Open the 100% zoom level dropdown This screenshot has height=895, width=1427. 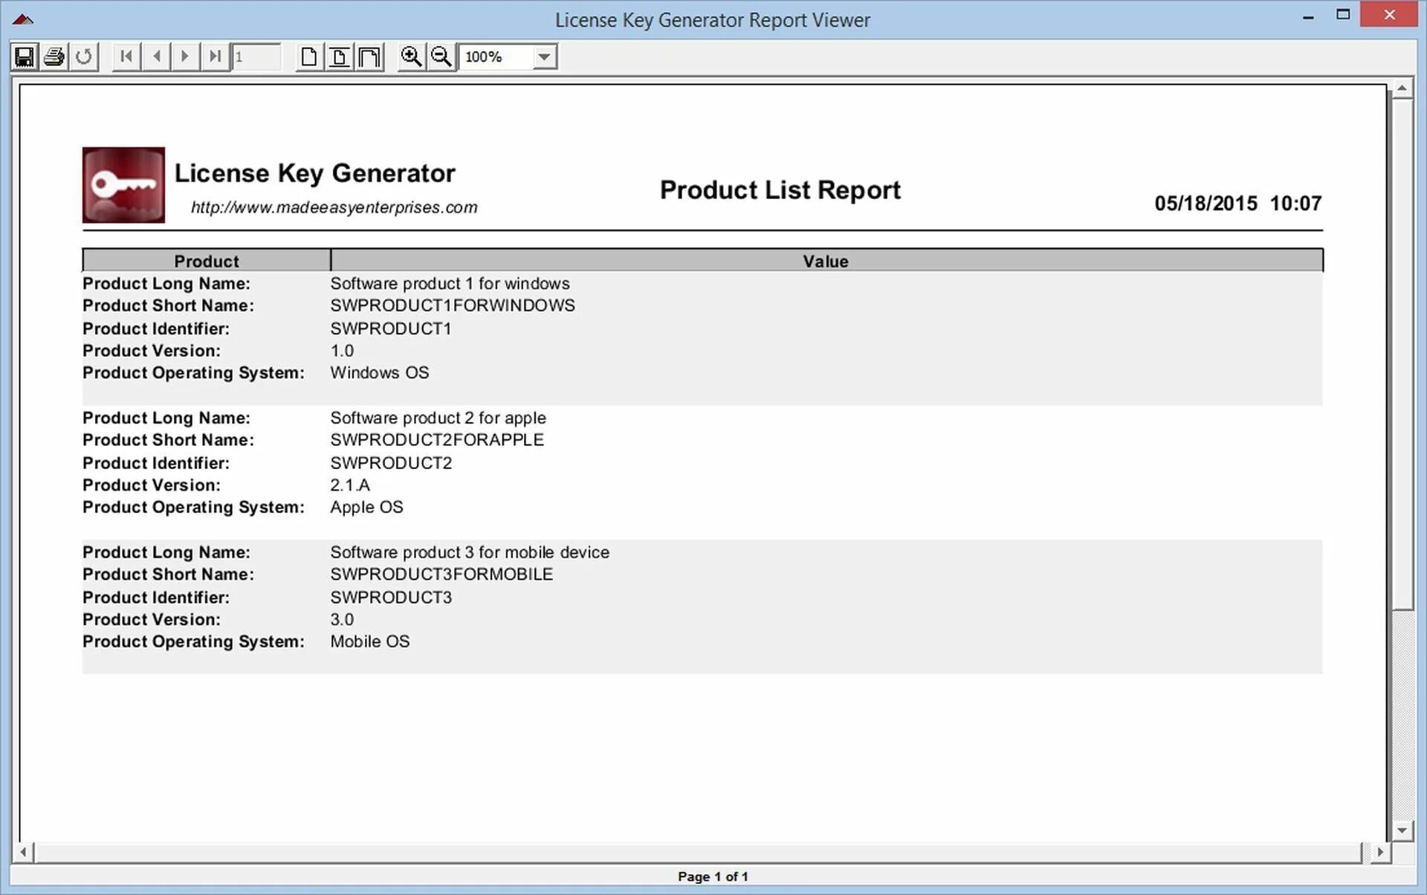pyautogui.click(x=544, y=56)
